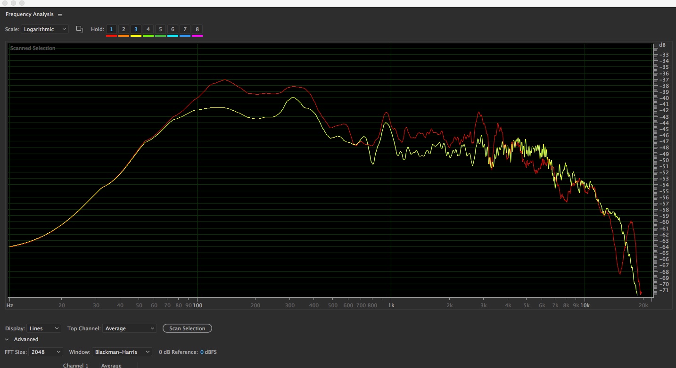
Task: Click the 1k frequency axis label
Action: 391,305
